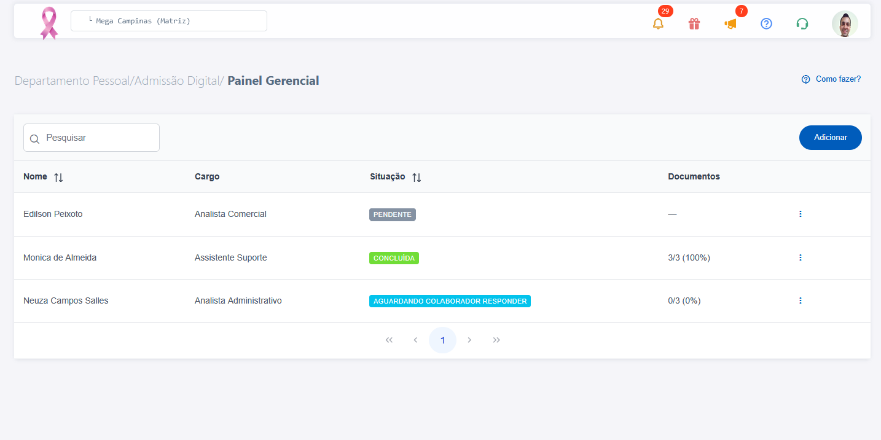
Task: Sort the table by Nome column
Action: pos(58,177)
